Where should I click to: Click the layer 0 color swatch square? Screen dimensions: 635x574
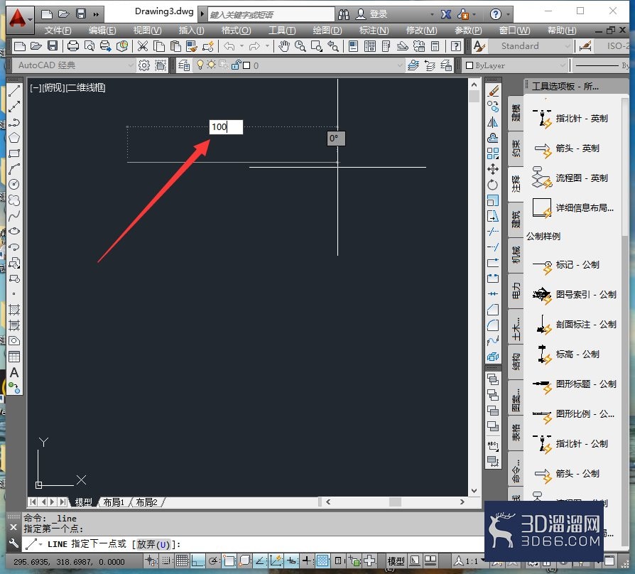(246, 65)
